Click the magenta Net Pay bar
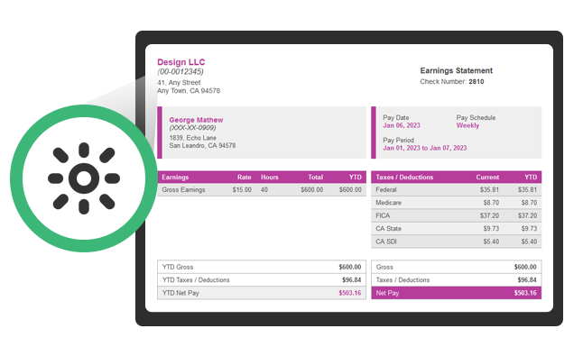583x356 pixels. pos(457,293)
